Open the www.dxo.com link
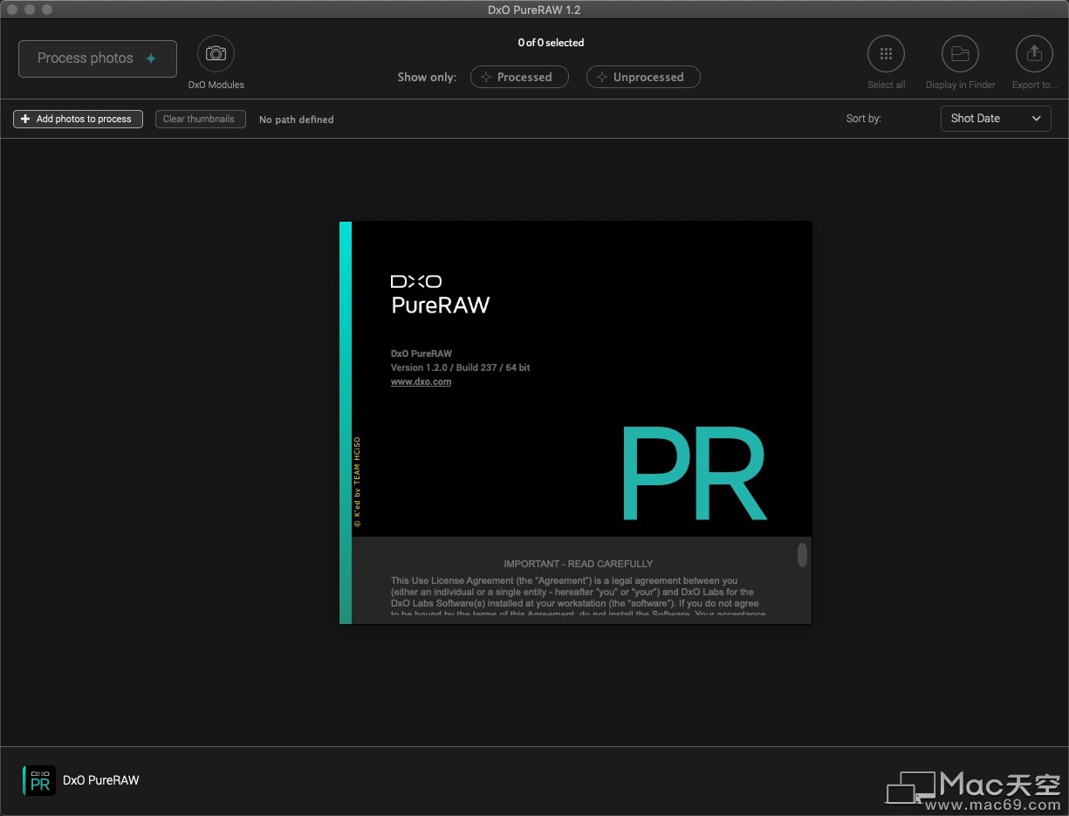Image resolution: width=1069 pixels, height=816 pixels. pos(421,381)
